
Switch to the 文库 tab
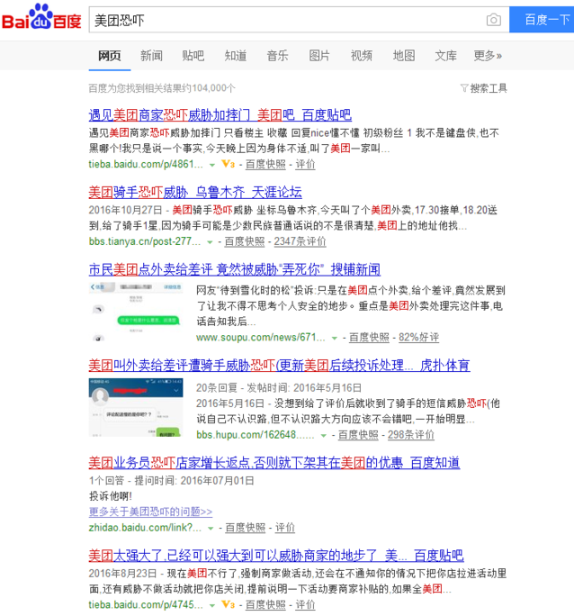(x=445, y=56)
